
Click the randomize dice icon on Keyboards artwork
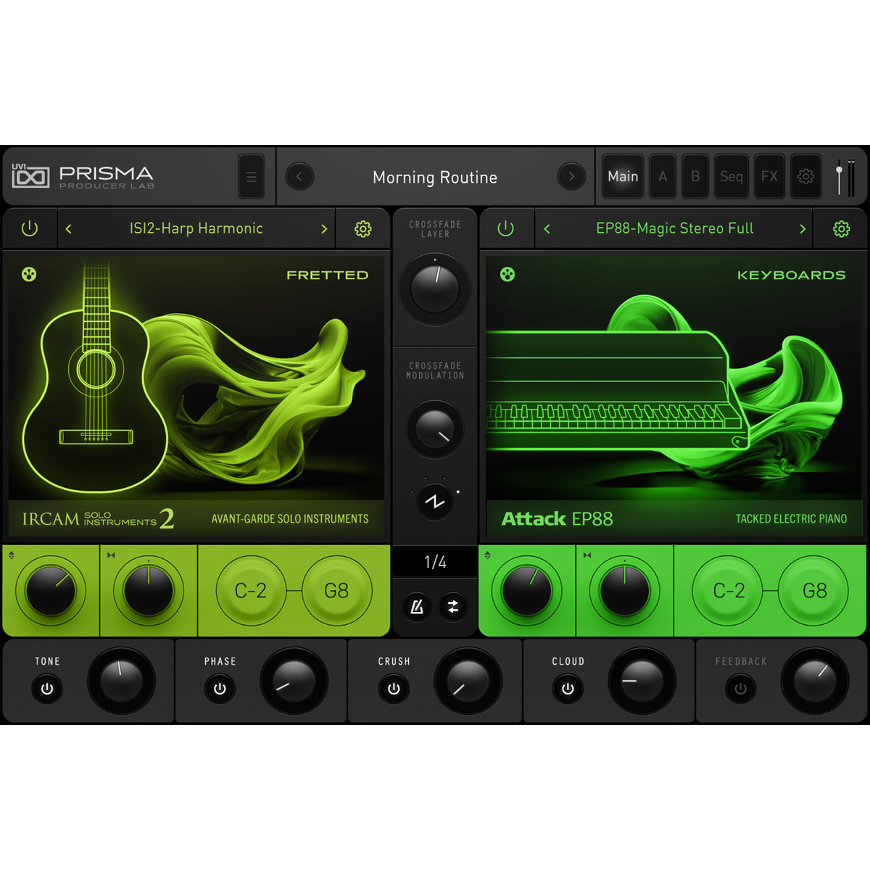(507, 274)
